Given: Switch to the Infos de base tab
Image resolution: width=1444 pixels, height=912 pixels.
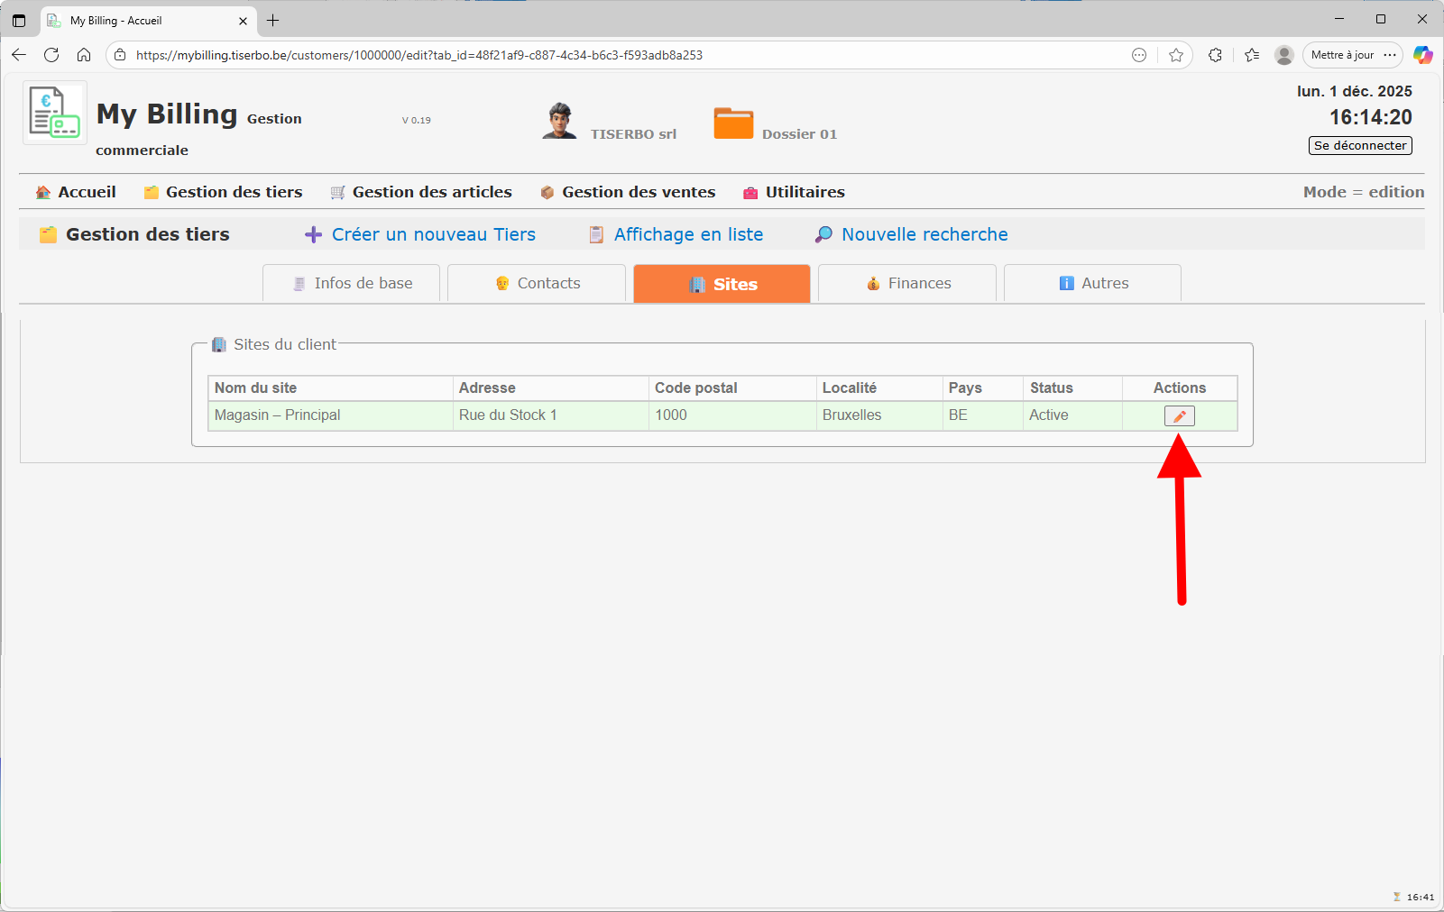Looking at the screenshot, I should click(352, 283).
